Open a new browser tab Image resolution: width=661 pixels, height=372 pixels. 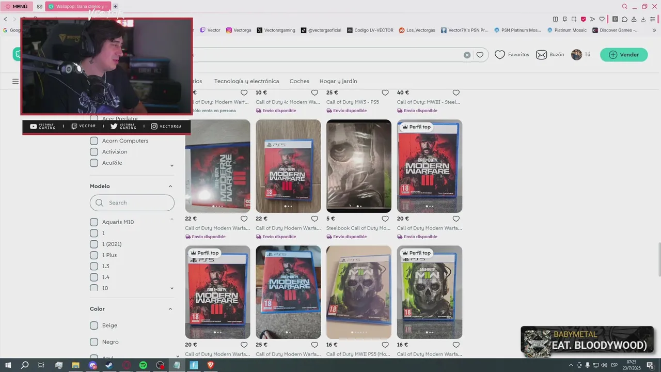[x=116, y=7]
